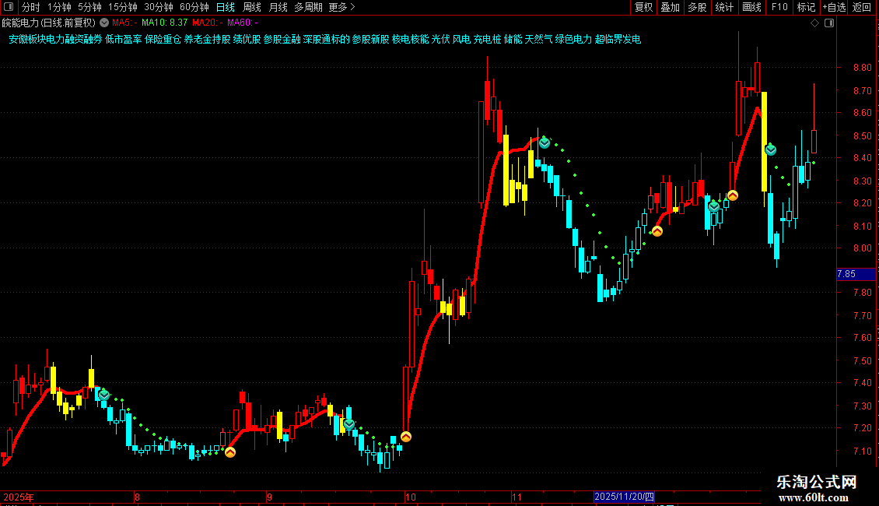Open the 画线 drawing tools
Screen dimensions: 879x506
pos(751,7)
